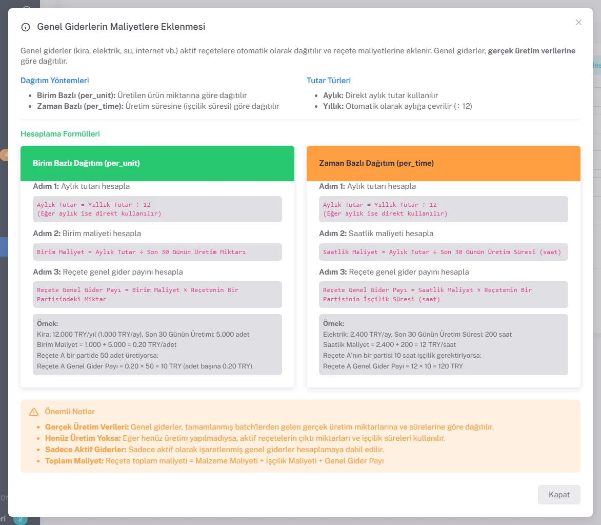Viewport: 601px width, 525px height.
Task: Close the dialog with the X icon
Action: (x=578, y=23)
